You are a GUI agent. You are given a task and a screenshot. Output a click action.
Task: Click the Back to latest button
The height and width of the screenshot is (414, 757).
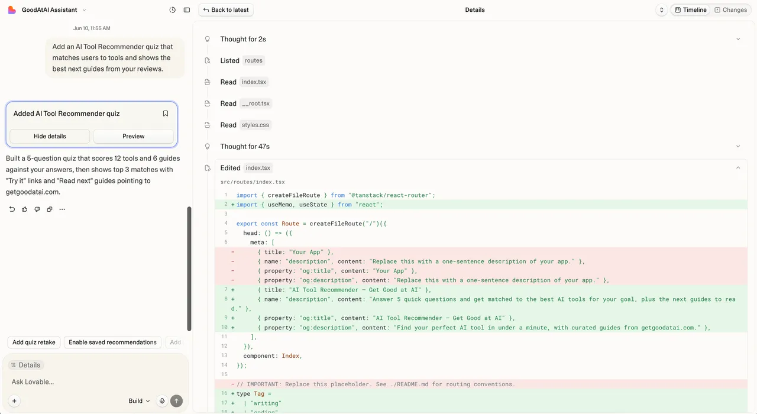[x=226, y=10]
